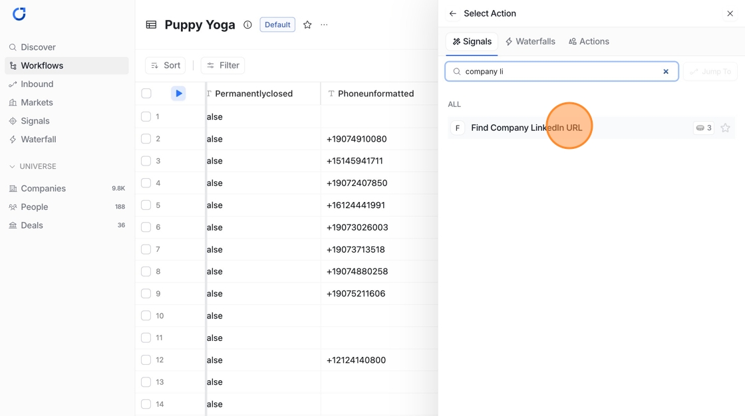The image size is (745, 416).
Task: Select row 12 checkbox
Action: pos(146,360)
